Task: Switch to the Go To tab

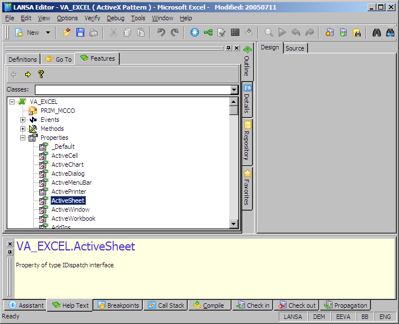Action: pos(58,60)
